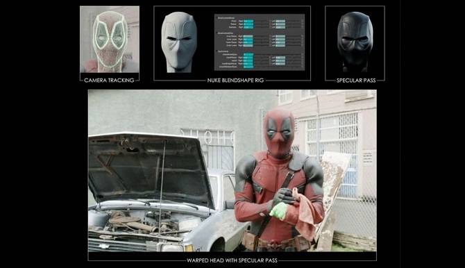Open the Warped Head with Specular Pass frame

coord(232,171)
